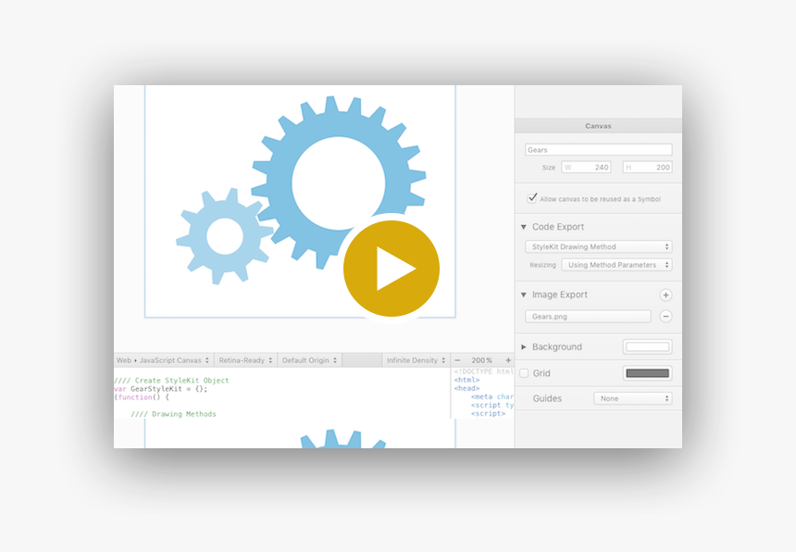Add a new image export with plus icon

[x=665, y=295]
